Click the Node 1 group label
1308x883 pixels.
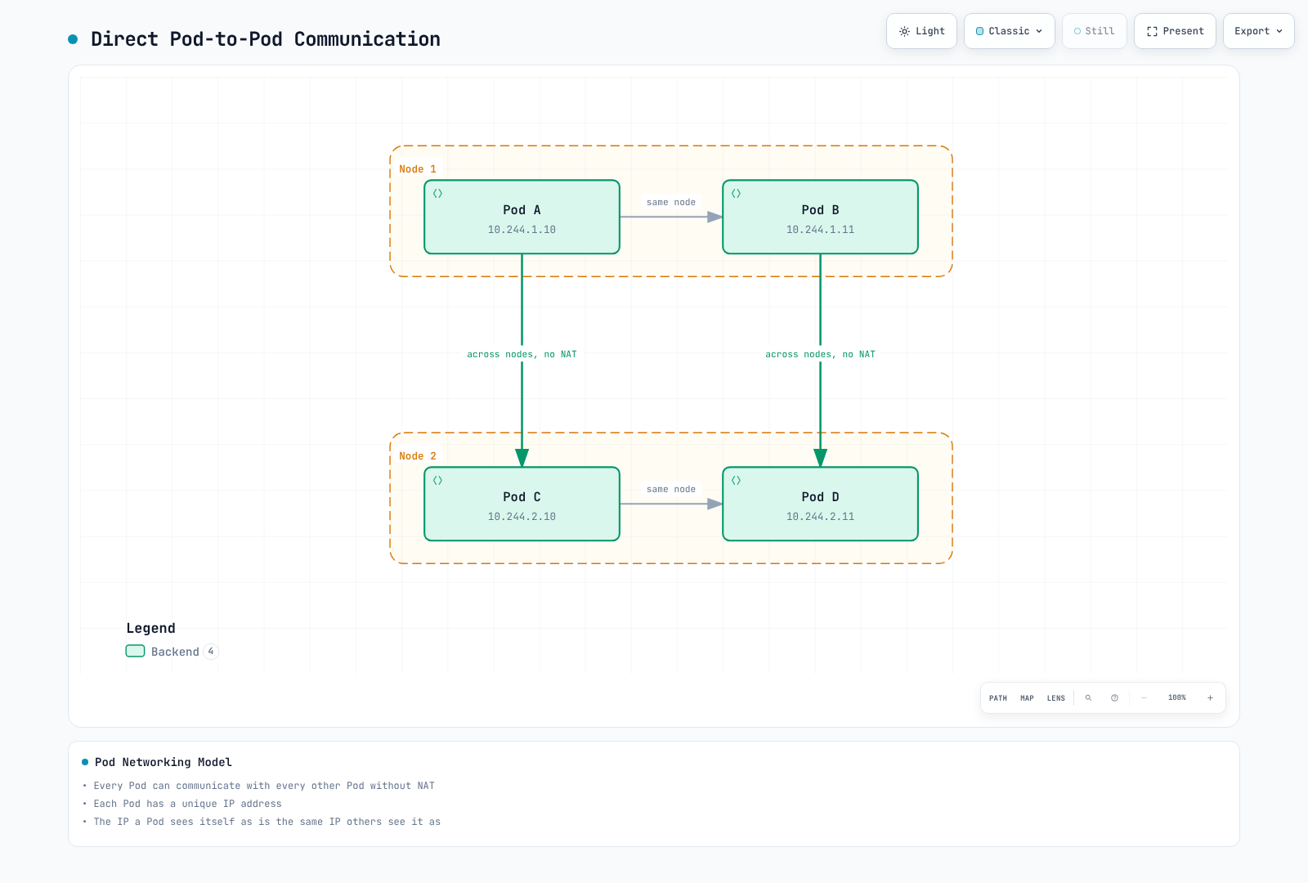point(418,169)
